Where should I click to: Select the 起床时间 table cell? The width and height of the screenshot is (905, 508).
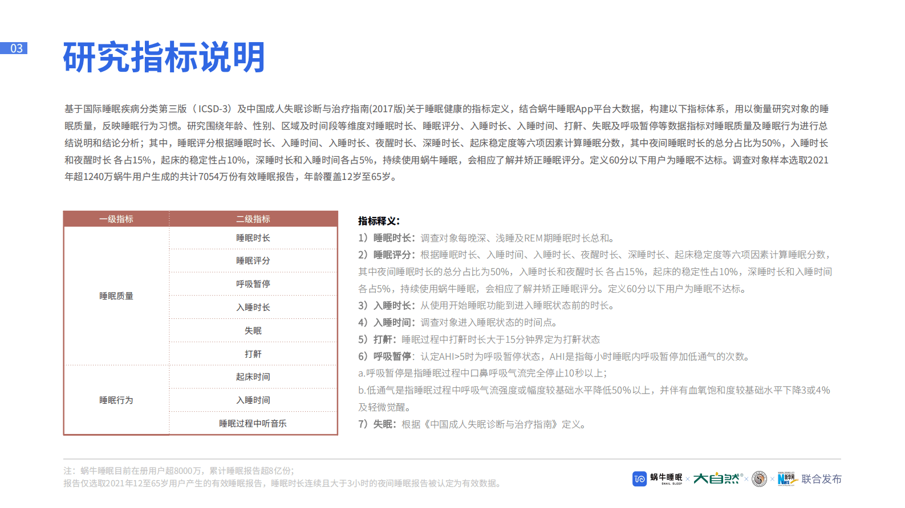point(253,376)
